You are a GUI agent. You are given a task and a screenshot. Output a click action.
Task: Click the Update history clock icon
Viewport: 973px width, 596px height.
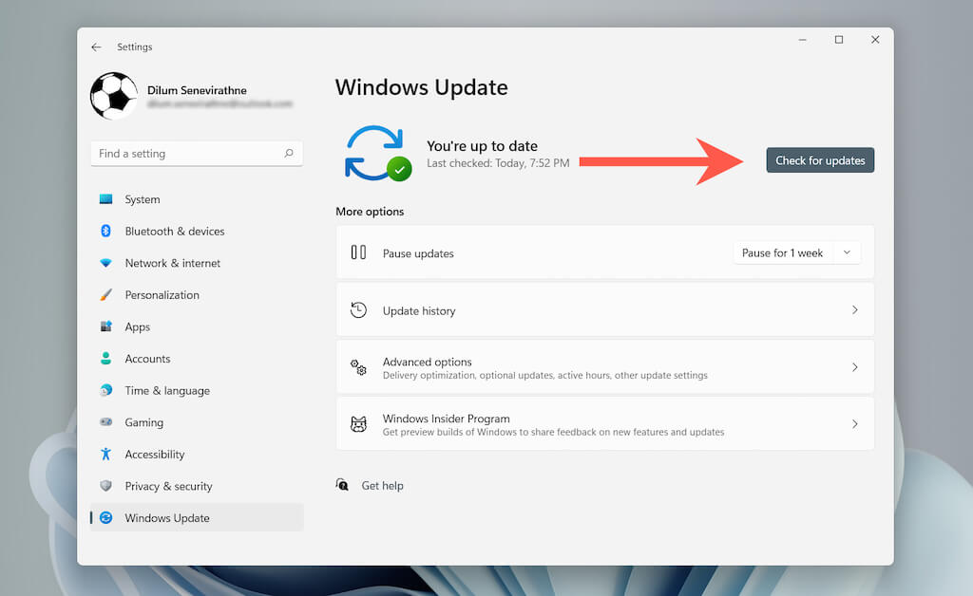click(358, 309)
